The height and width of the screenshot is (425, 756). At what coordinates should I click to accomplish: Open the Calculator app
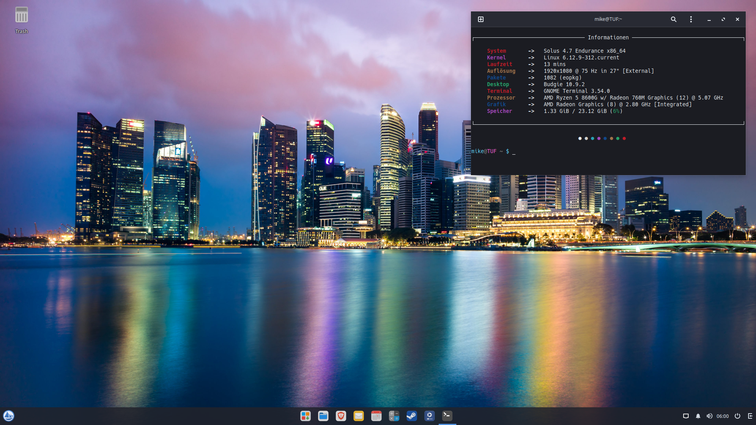click(394, 416)
